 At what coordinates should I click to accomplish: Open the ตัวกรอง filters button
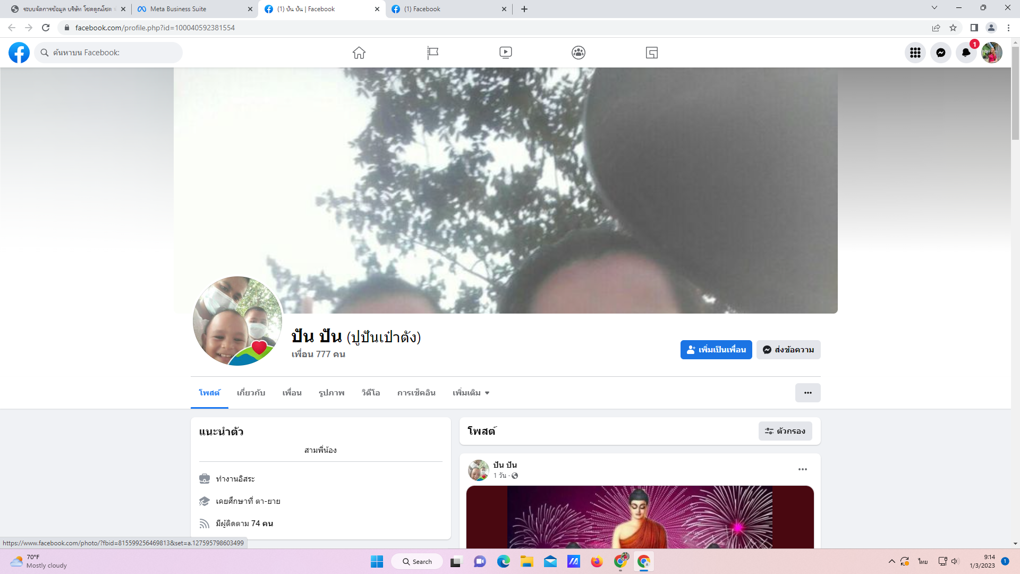(785, 431)
